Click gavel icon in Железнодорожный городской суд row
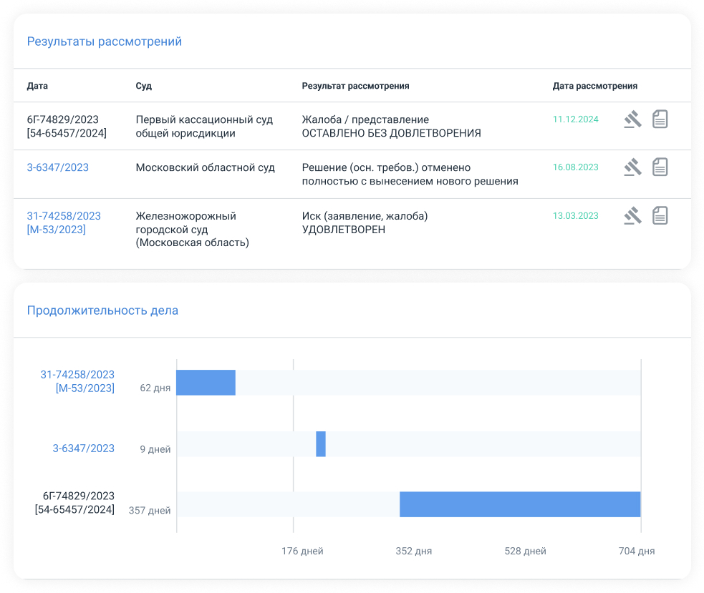This screenshot has height=593, width=704. pyautogui.click(x=632, y=215)
